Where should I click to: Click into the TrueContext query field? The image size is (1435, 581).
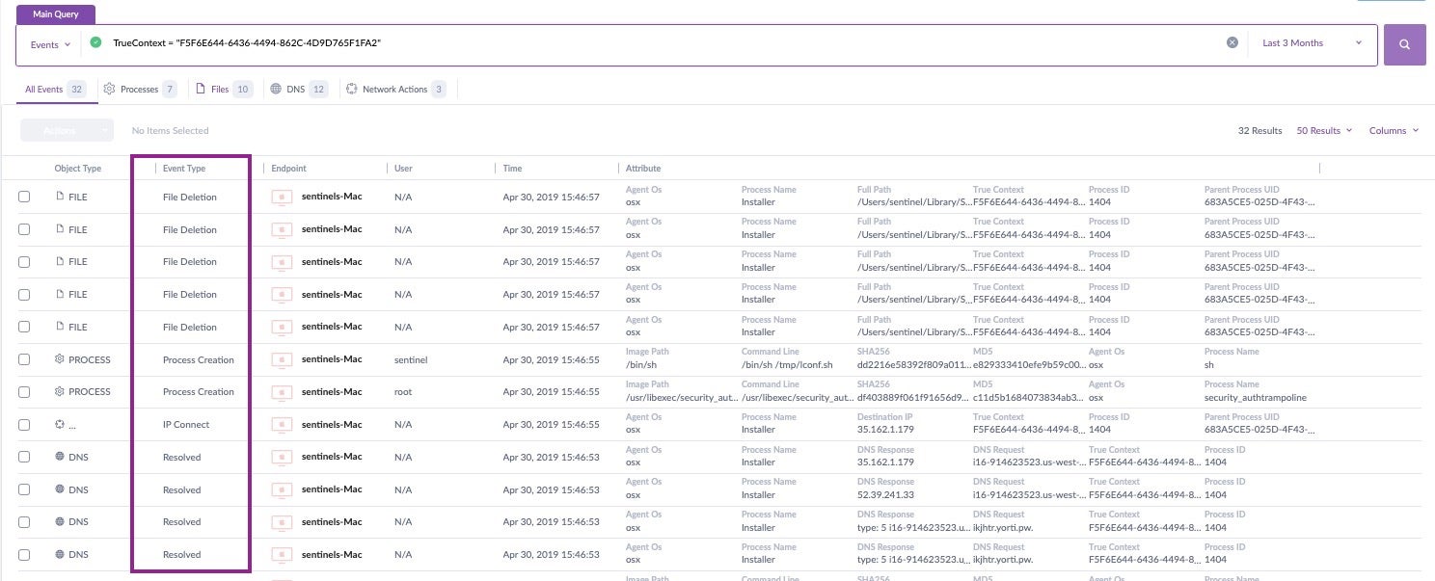[656, 43]
